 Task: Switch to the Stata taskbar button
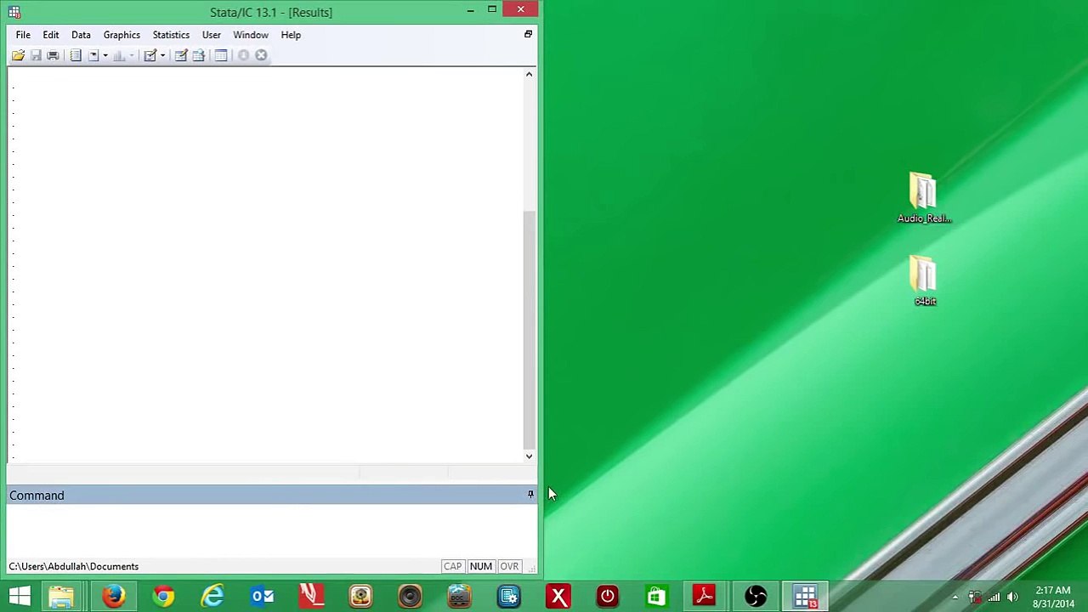point(805,596)
